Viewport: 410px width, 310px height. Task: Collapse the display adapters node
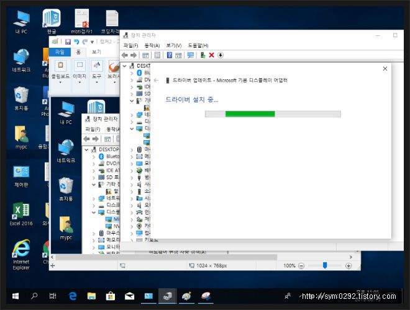[x=132, y=128]
